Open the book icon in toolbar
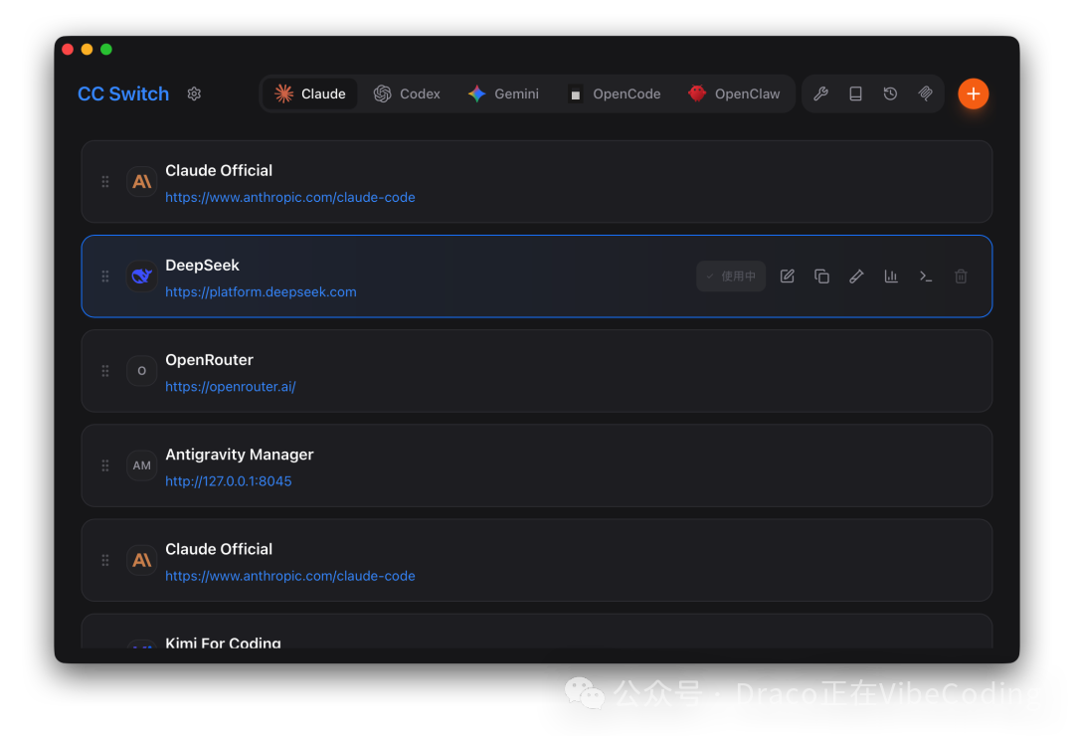 pyautogui.click(x=855, y=93)
